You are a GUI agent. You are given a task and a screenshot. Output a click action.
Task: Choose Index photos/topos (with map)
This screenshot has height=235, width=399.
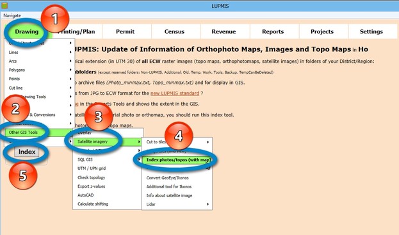[x=177, y=159]
